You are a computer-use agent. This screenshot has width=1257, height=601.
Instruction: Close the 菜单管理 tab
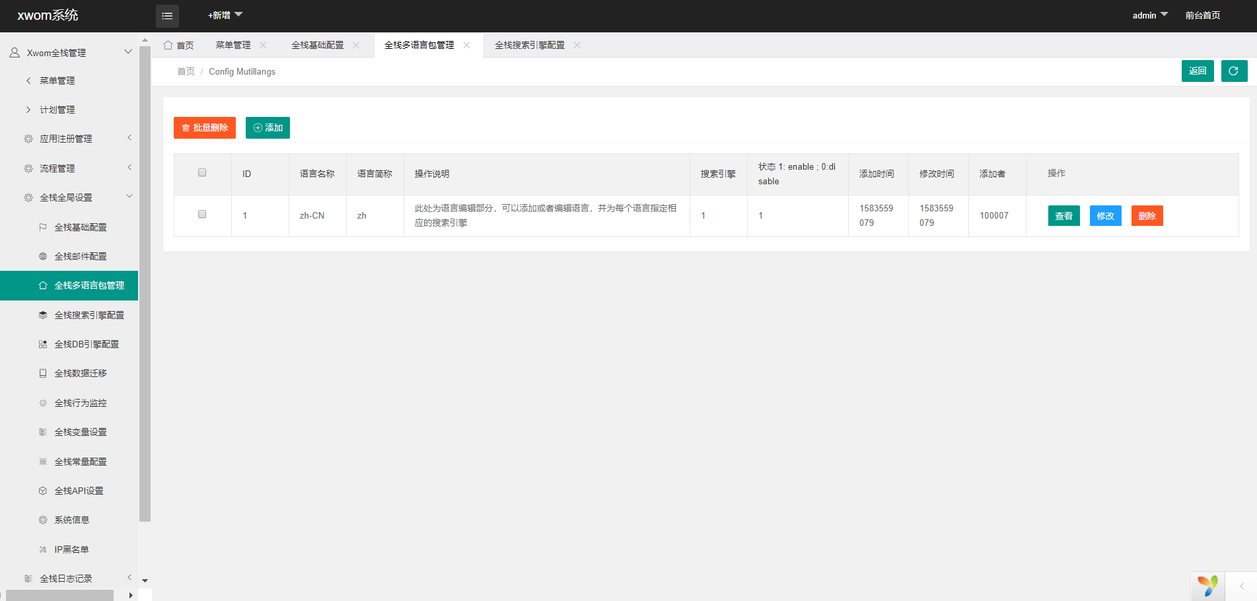click(263, 45)
